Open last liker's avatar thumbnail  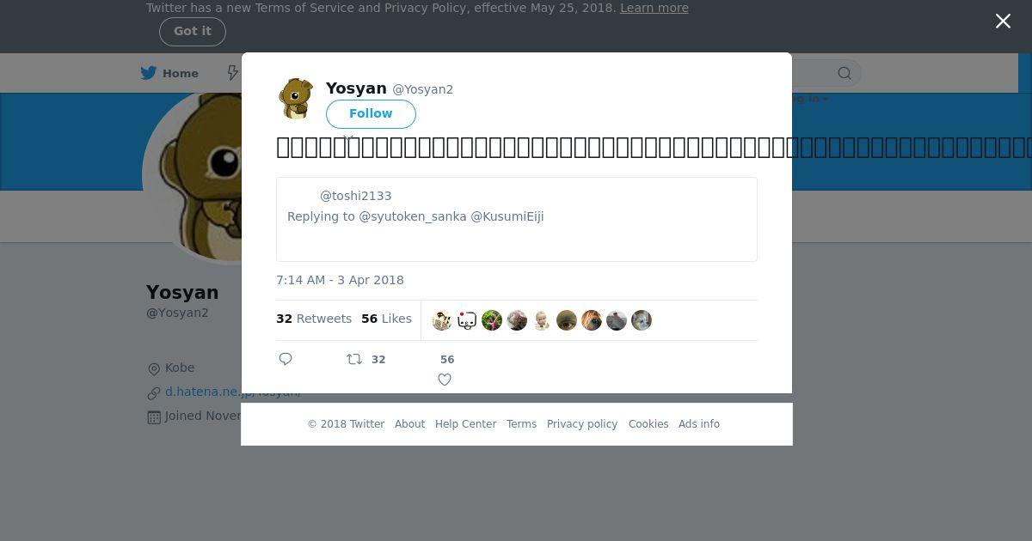click(x=642, y=320)
